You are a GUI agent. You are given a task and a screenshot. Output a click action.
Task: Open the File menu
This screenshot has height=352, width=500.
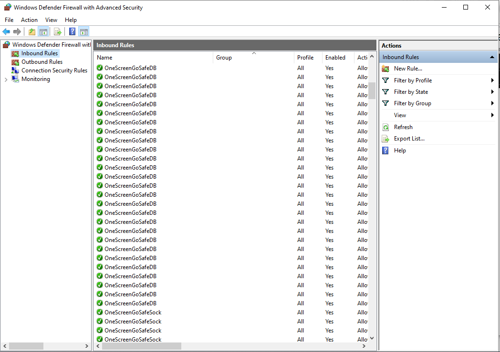point(9,20)
